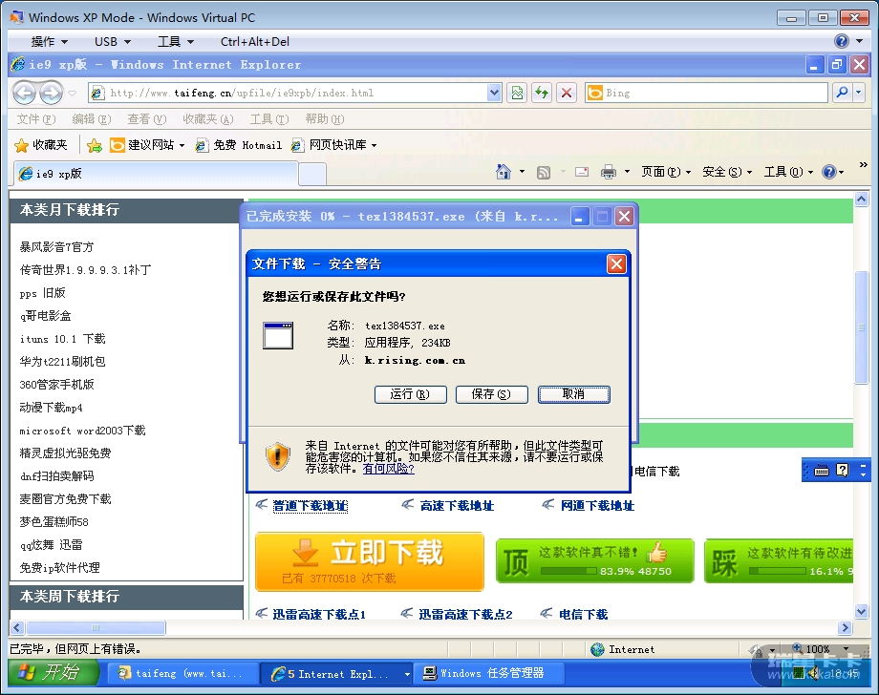This screenshot has height=695, width=879.
Task: Click the 5 Internet Explorer taskbar group
Action: pos(337,673)
